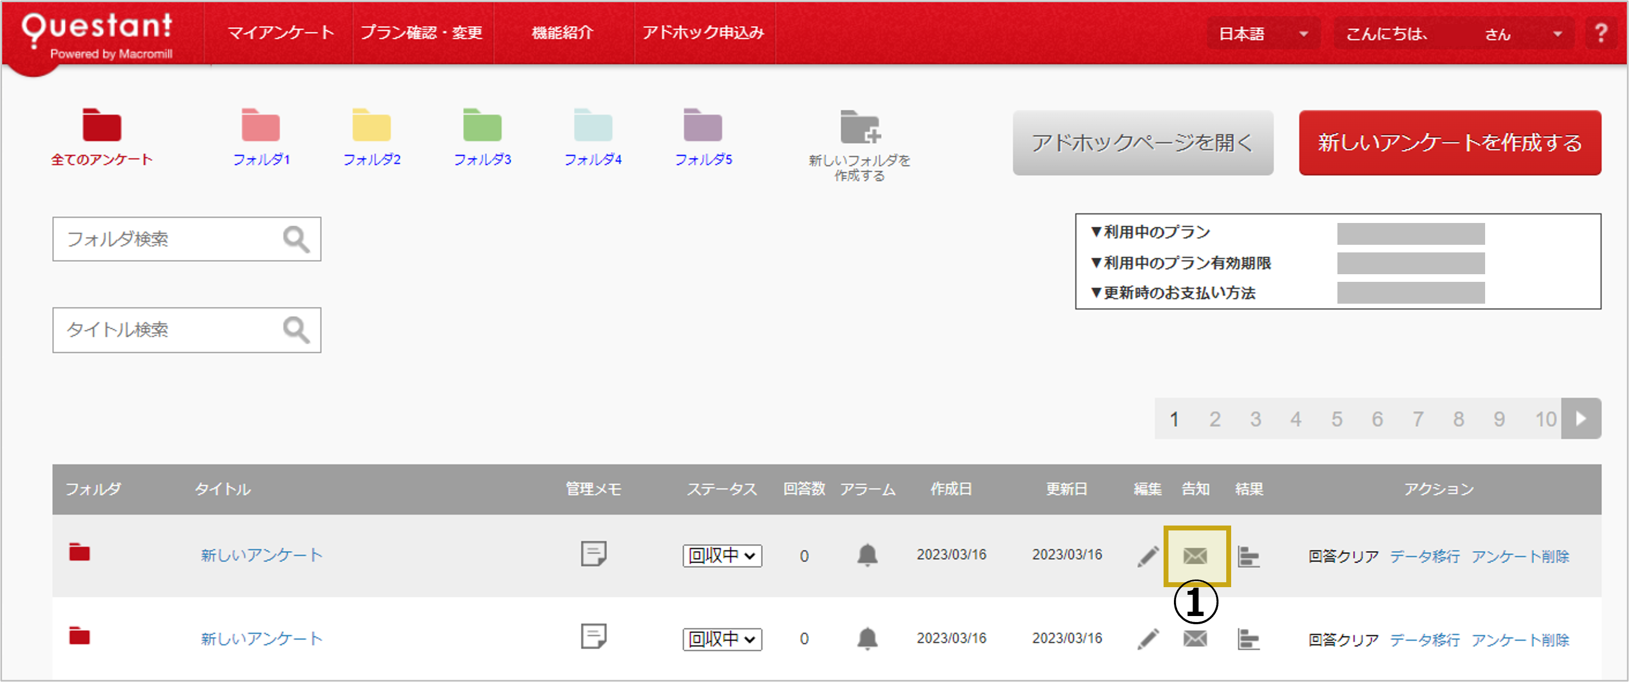
Task: Click データ移行 in the second survey row
Action: coord(1425,639)
